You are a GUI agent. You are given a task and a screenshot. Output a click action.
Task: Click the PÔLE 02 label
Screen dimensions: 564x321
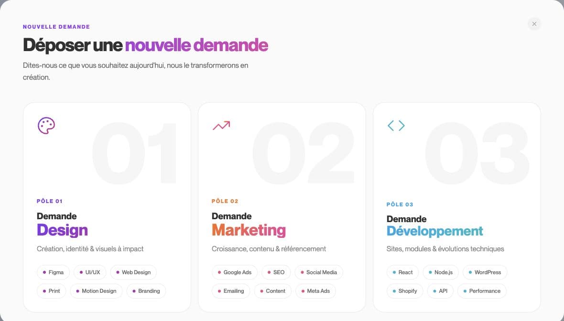[225, 201]
